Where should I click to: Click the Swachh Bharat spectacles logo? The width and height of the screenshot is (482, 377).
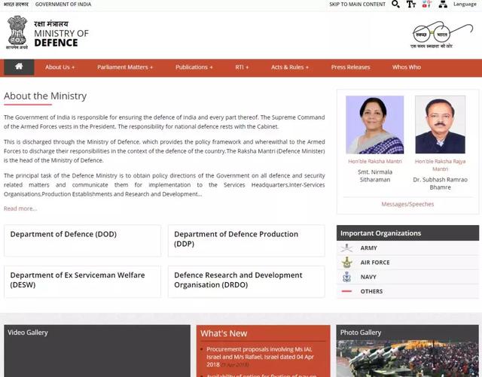[x=441, y=35]
